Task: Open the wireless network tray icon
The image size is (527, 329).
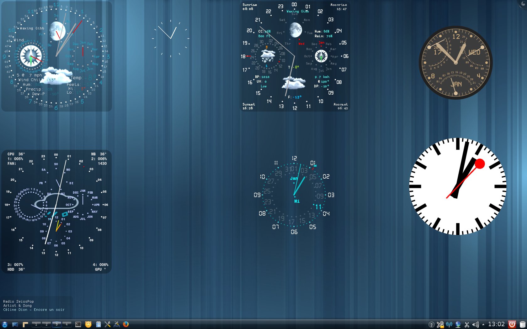Action: pyautogui.click(x=449, y=325)
